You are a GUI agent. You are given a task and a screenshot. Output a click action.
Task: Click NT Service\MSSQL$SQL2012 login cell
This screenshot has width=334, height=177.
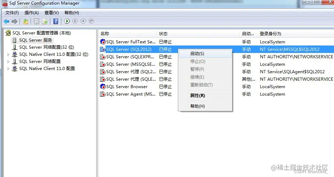coord(289,49)
